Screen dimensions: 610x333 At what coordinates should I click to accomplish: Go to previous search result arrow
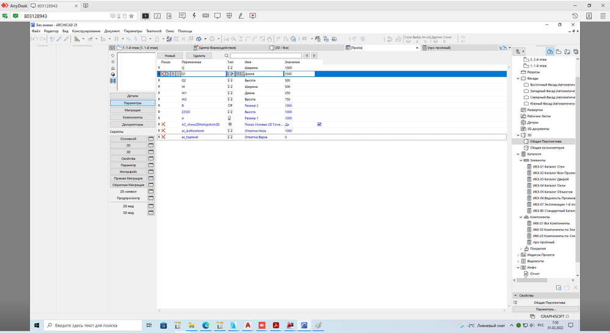307,56
